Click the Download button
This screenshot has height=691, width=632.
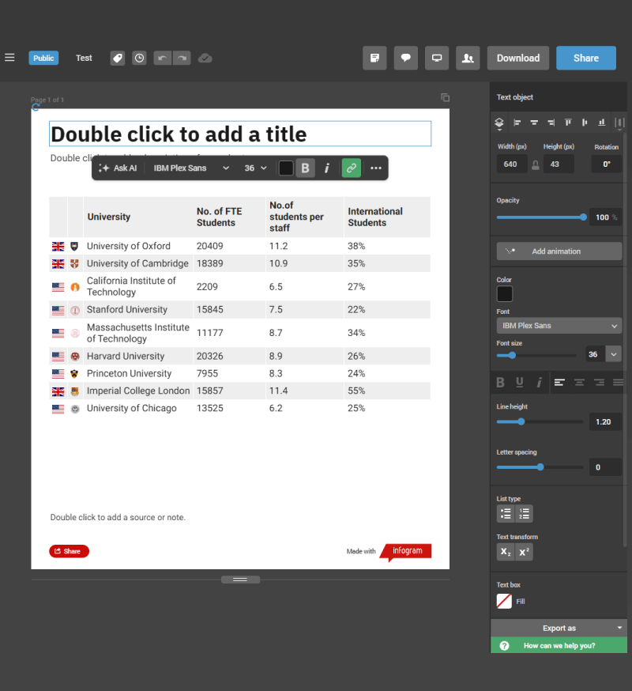tap(518, 59)
